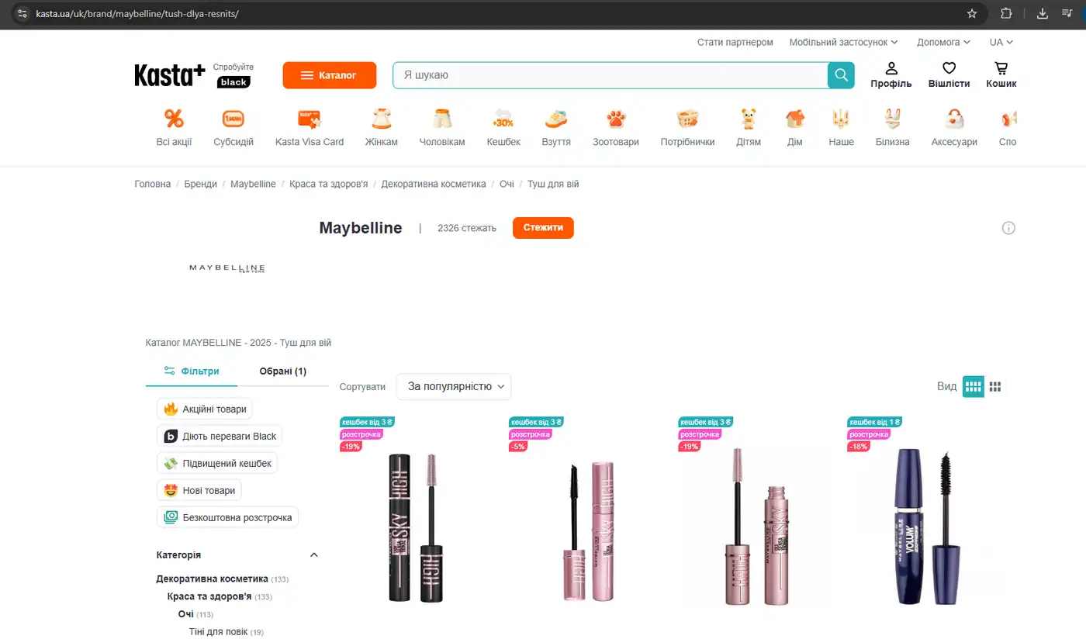
Task: Go to the Maybelline breadcrumb
Action: (x=253, y=184)
